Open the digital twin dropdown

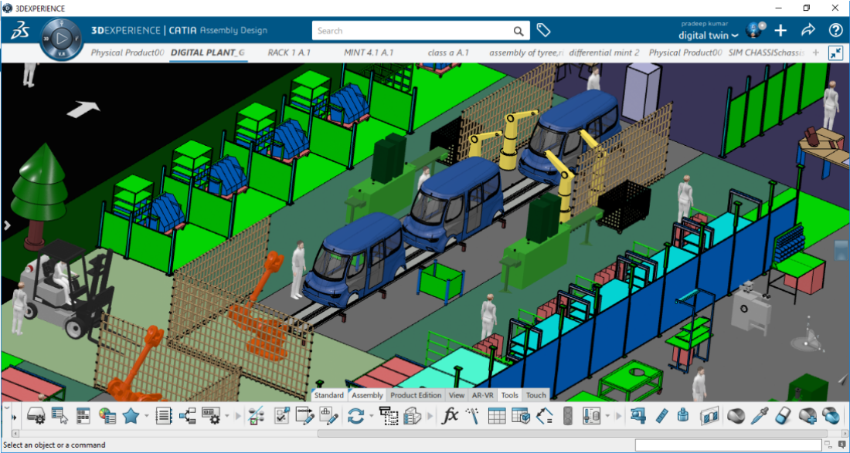[708, 35]
